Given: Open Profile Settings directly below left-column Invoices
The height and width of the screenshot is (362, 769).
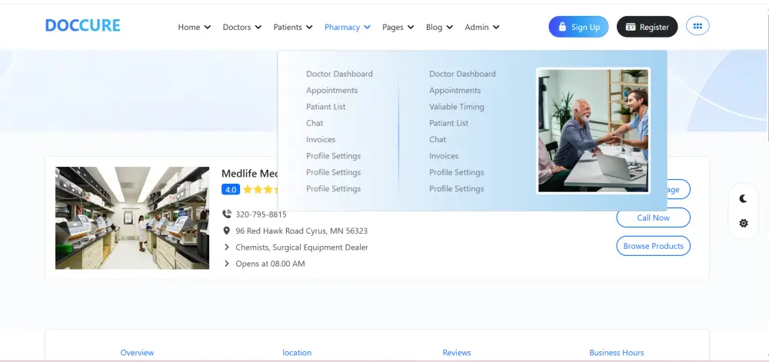Looking at the screenshot, I should tap(334, 156).
